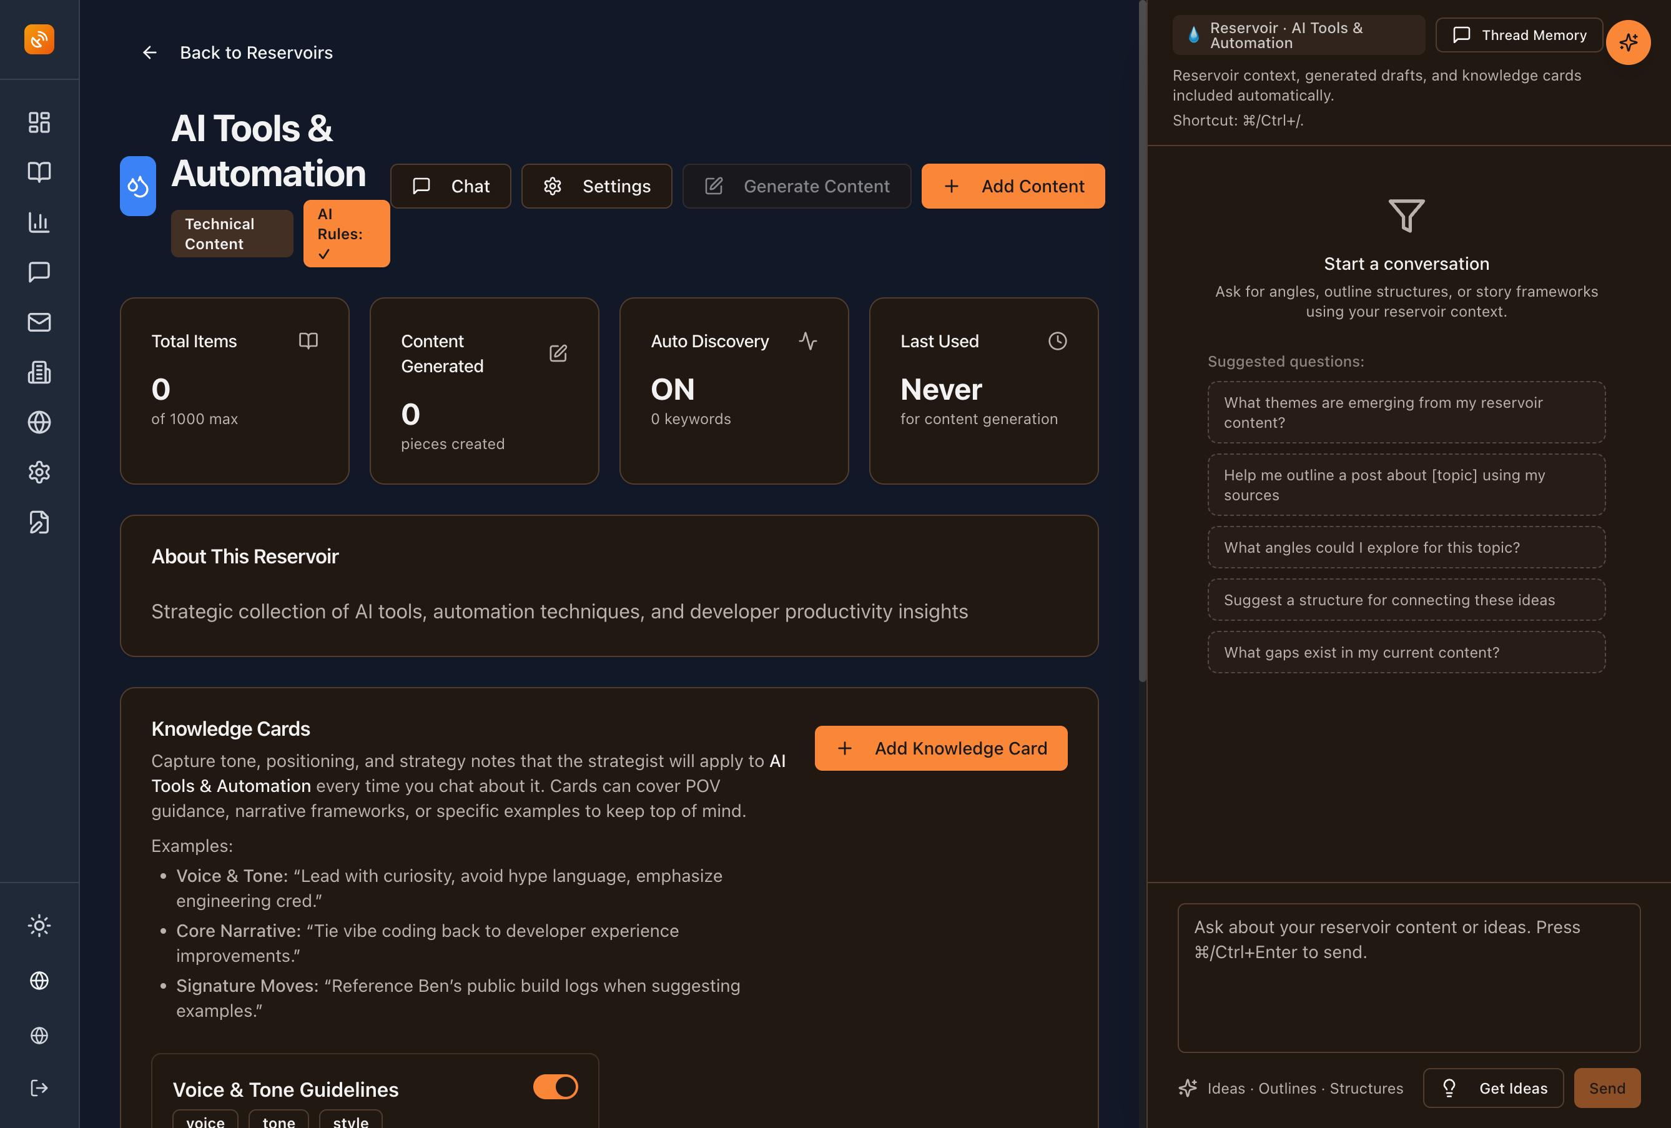1671x1128 pixels.
Task: Select the 'voice' tag chip
Action: tap(205, 1121)
